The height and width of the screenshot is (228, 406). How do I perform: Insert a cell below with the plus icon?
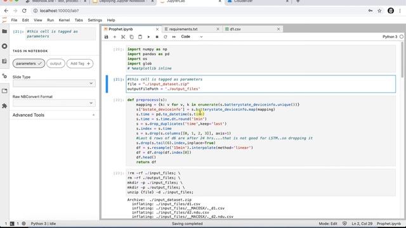pos(115,37)
